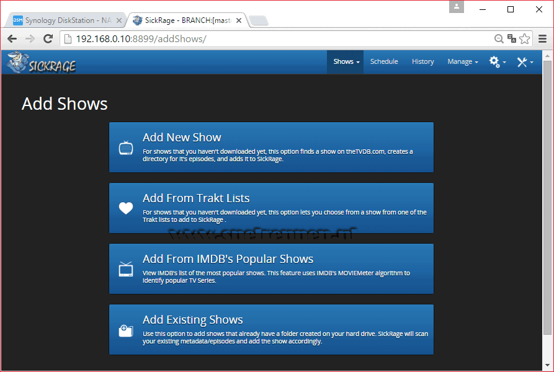The height and width of the screenshot is (372, 554).
Task: Choose Add From IMDB's Popular Shows
Action: click(271, 268)
